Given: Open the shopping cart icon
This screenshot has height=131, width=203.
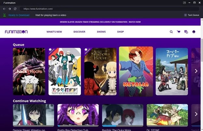Looking at the screenshot, I should (x=179, y=32).
